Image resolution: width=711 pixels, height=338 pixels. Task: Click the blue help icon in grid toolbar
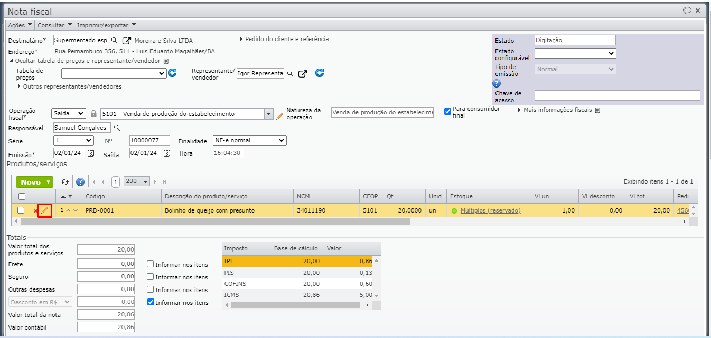click(x=80, y=182)
